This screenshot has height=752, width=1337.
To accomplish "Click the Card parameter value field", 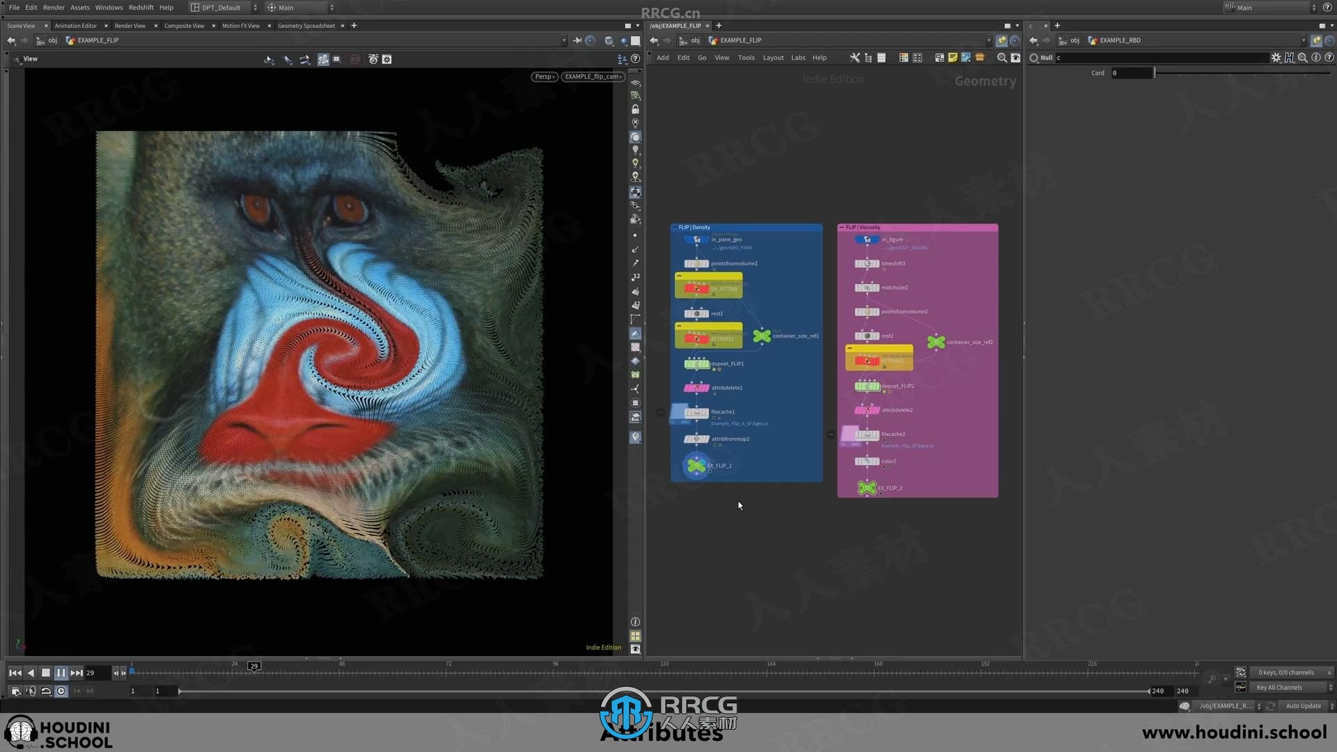I will click(x=1132, y=73).
